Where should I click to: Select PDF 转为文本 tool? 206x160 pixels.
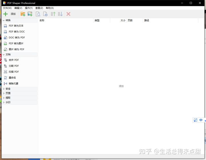(16, 26)
